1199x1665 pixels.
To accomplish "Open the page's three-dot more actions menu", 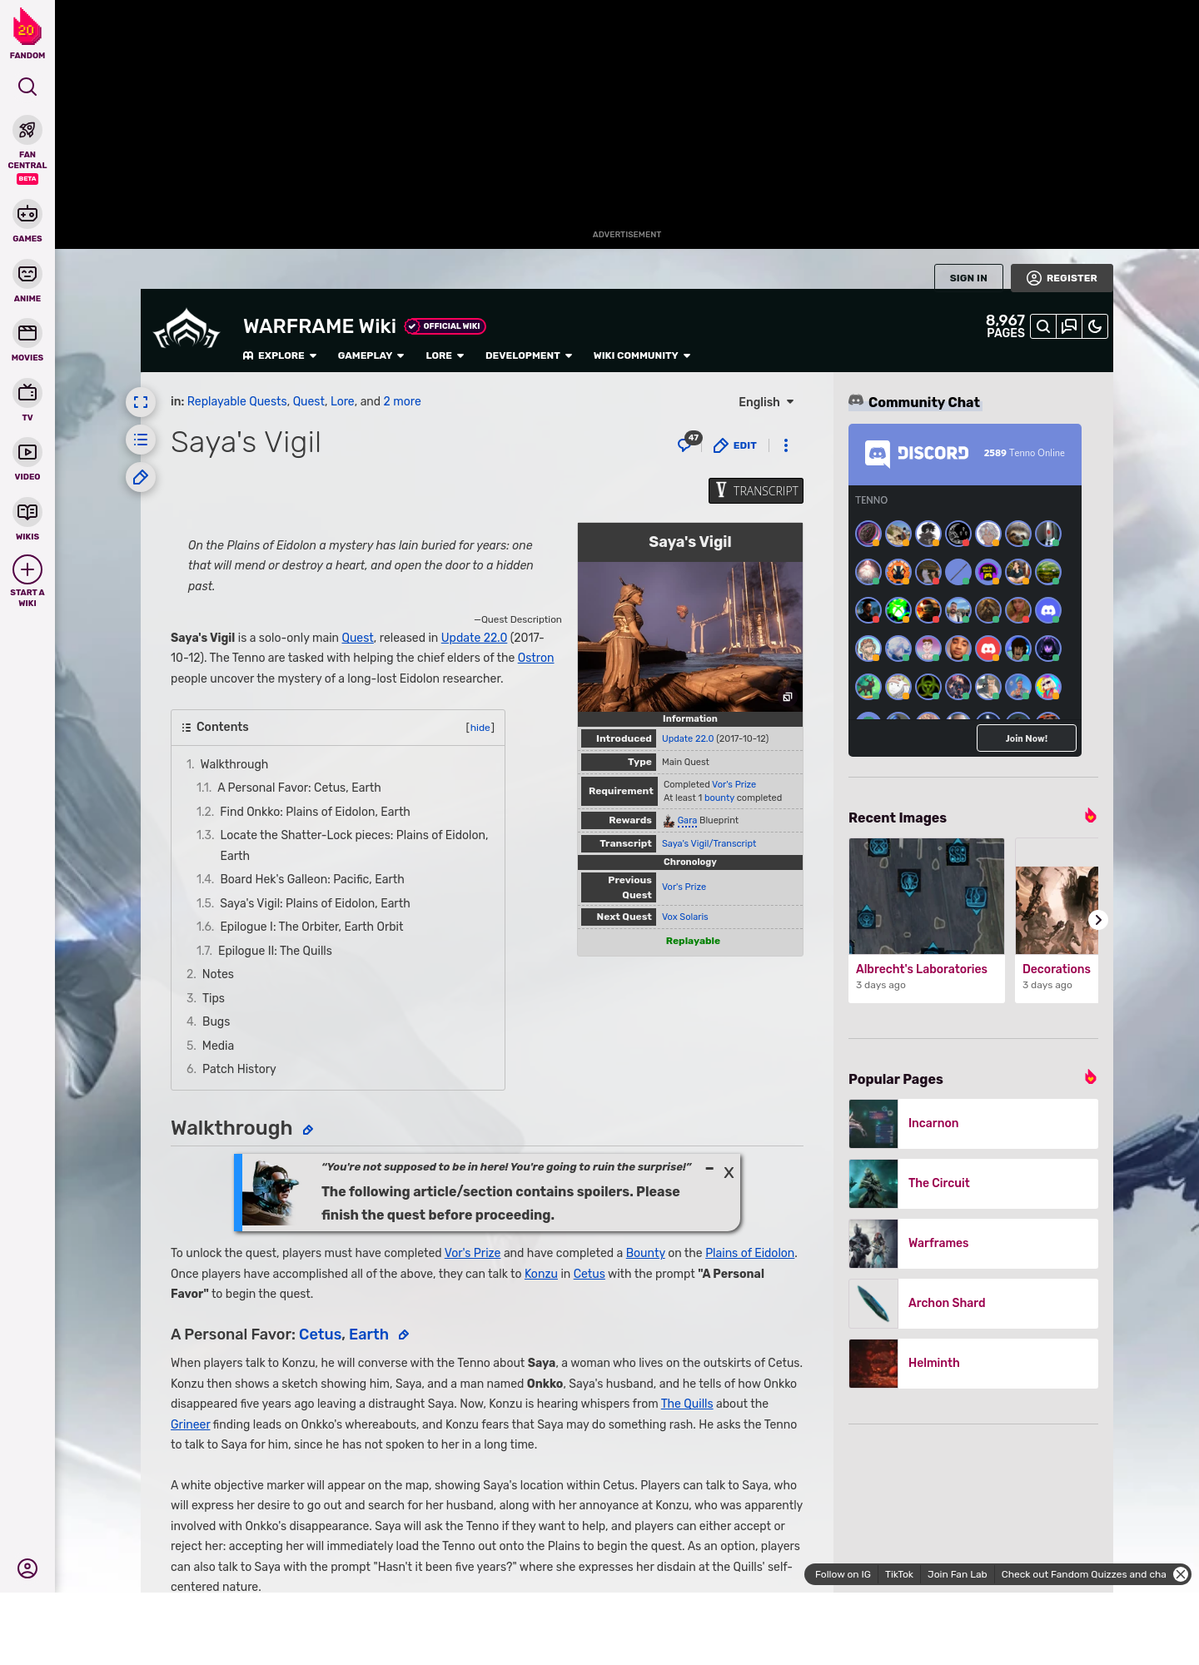I will coord(786,445).
